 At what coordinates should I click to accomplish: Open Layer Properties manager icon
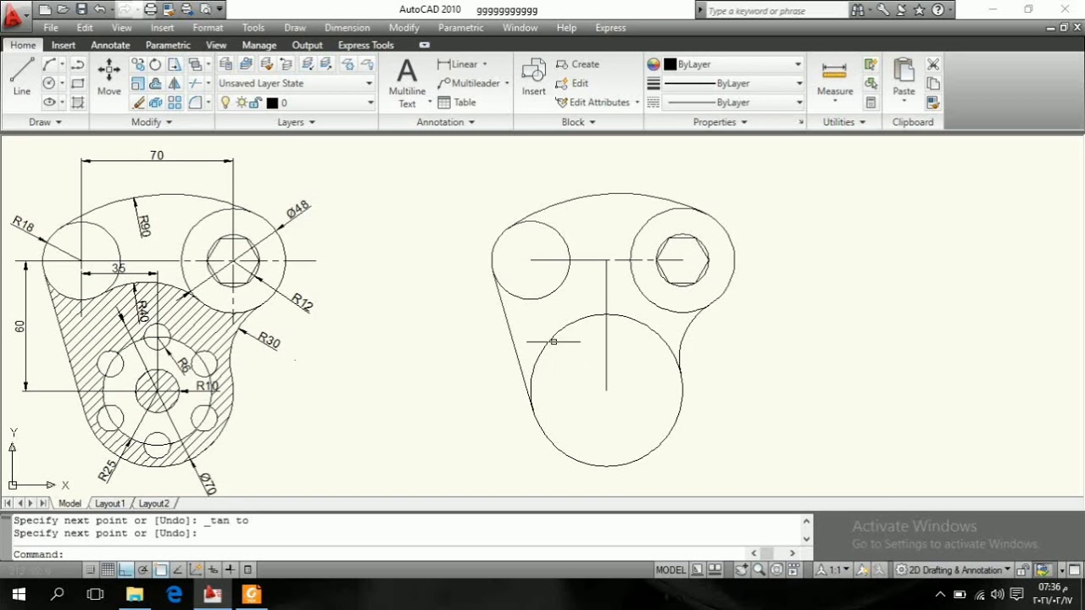pos(225,64)
